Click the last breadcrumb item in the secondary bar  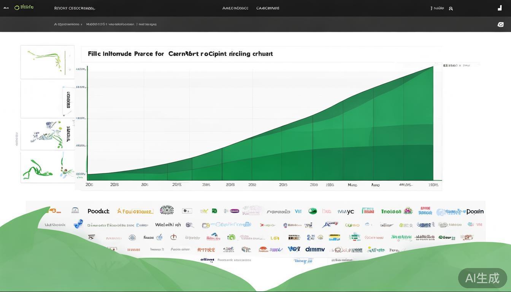coord(148,24)
